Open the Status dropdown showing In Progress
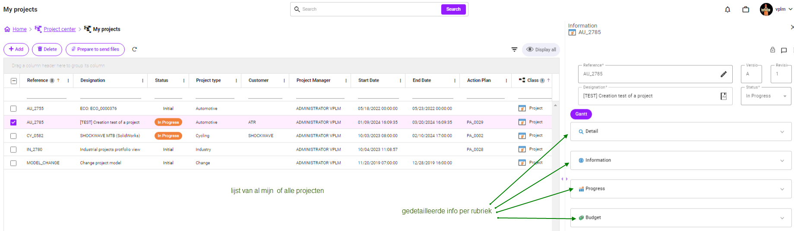The height and width of the screenshot is (231, 794). [766, 96]
